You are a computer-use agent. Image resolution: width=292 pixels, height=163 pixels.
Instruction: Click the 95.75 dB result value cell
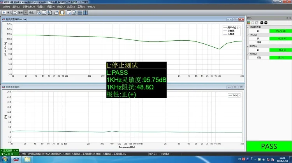click(x=280, y=31)
